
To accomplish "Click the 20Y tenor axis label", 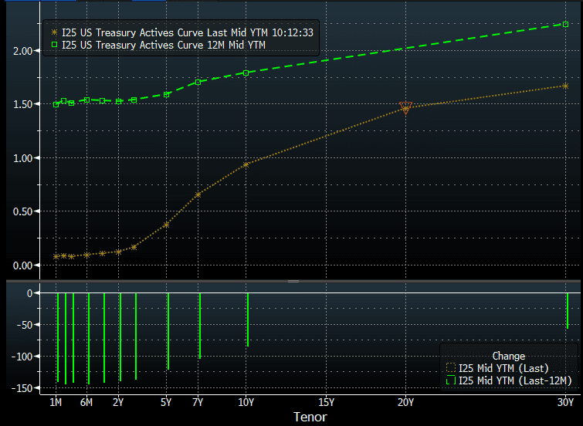I will point(405,403).
